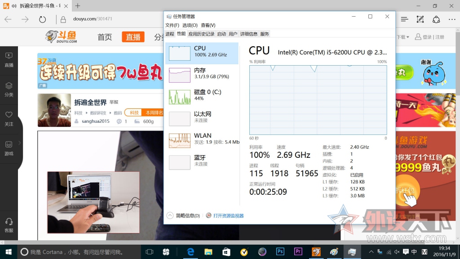The image size is (460, 259).
Task: Select CPU in the performance sidebar
Action: [202, 53]
